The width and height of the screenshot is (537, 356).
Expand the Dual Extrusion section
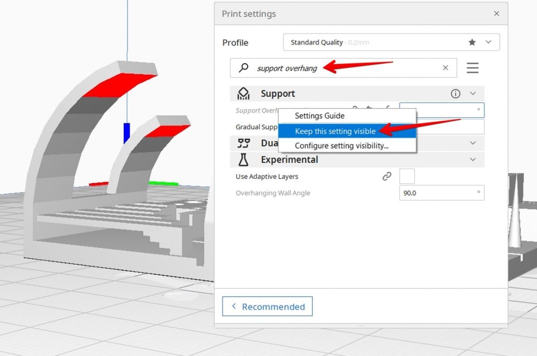point(473,143)
